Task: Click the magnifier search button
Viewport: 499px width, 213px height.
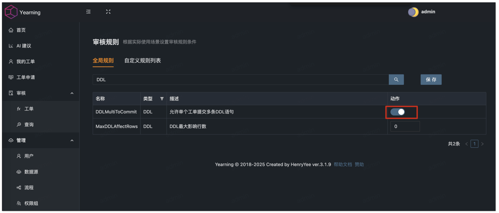Action: pos(396,79)
